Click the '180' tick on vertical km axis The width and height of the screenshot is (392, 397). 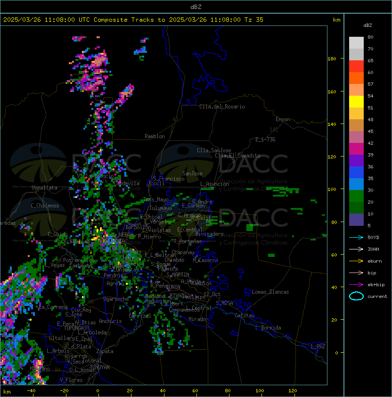[332, 58]
